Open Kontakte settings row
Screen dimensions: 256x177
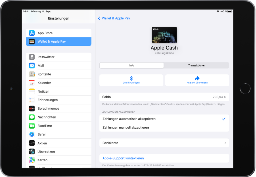coord(59,74)
